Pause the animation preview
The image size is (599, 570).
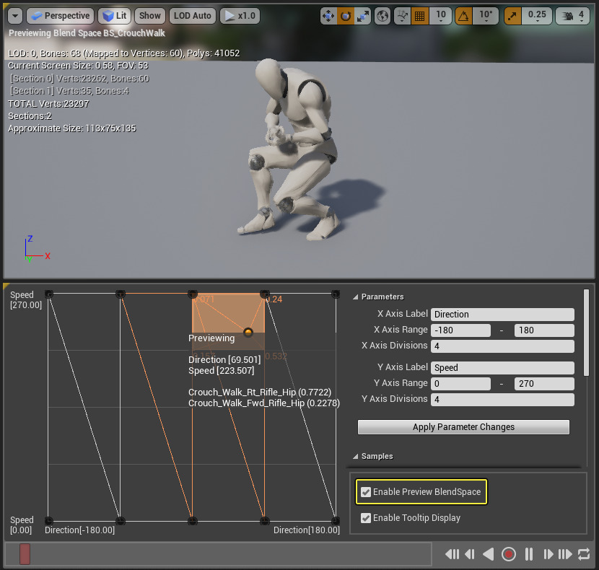click(529, 554)
